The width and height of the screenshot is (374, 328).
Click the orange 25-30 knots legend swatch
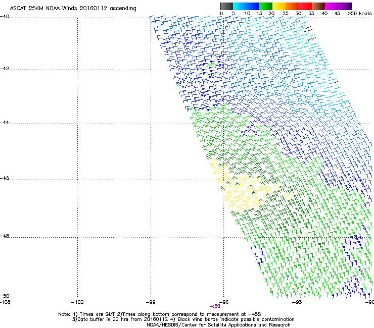coord(292,6)
